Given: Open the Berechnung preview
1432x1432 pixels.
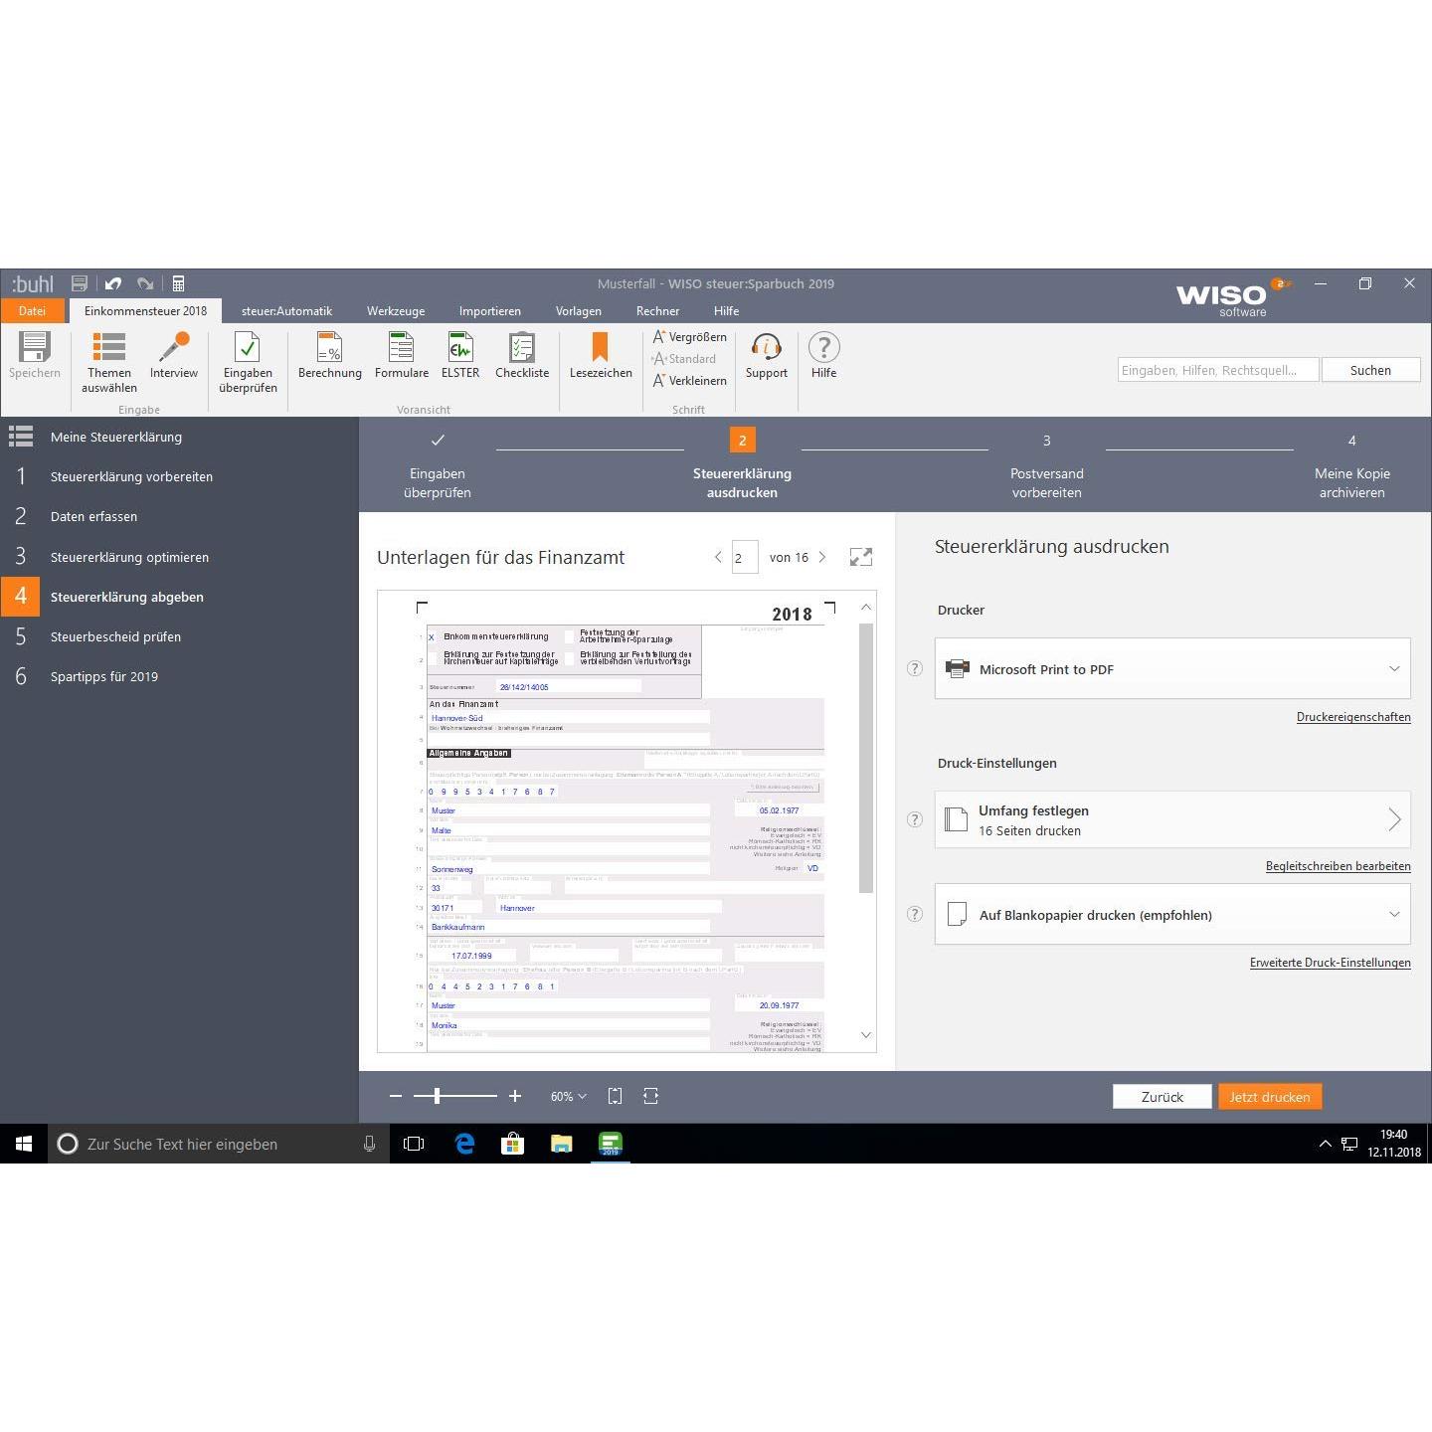Looking at the screenshot, I should tap(330, 356).
